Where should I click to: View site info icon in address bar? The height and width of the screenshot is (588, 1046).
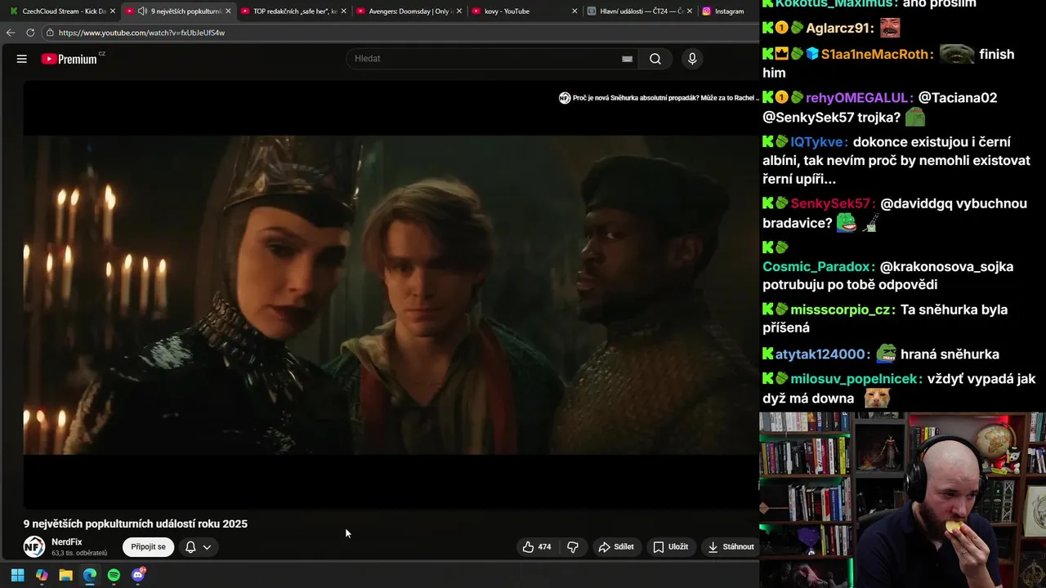(50, 33)
